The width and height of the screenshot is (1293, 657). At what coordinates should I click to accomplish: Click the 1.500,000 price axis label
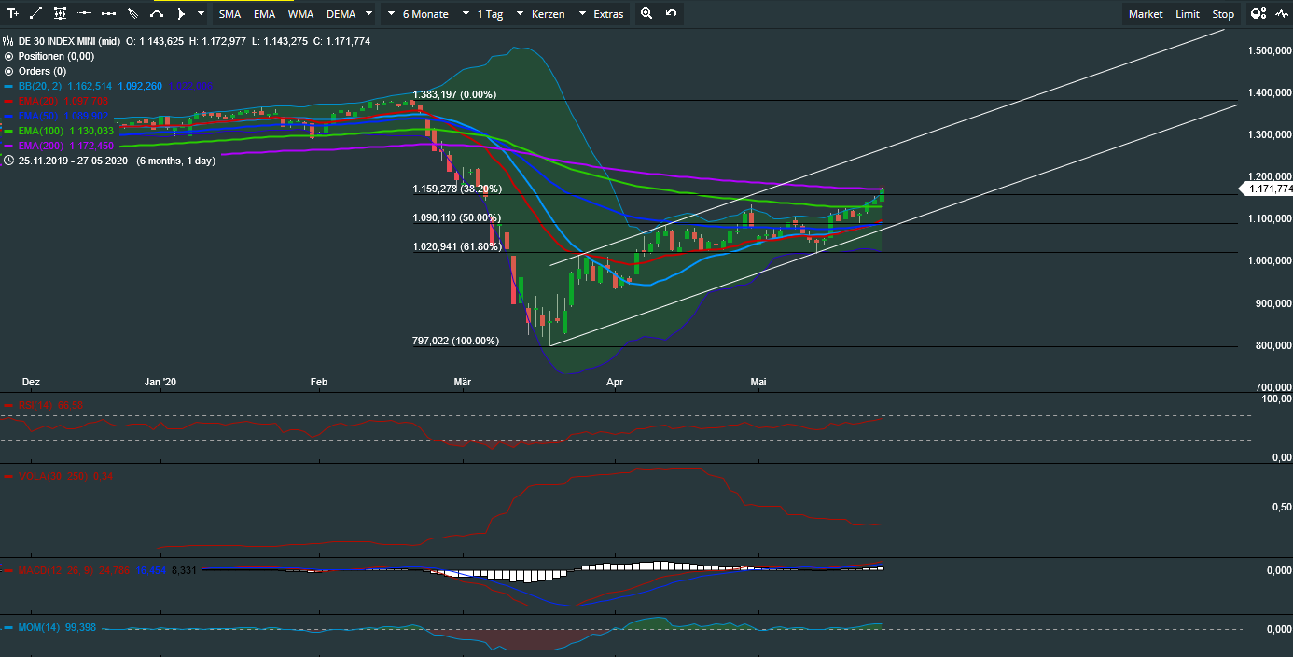click(x=1269, y=50)
